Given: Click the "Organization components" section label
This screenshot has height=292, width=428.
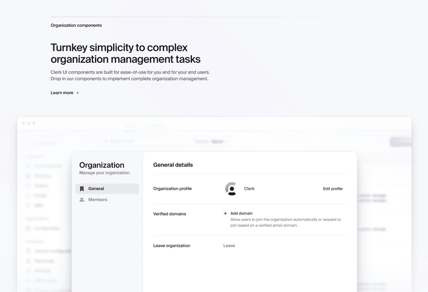Looking at the screenshot, I should 76,25.
